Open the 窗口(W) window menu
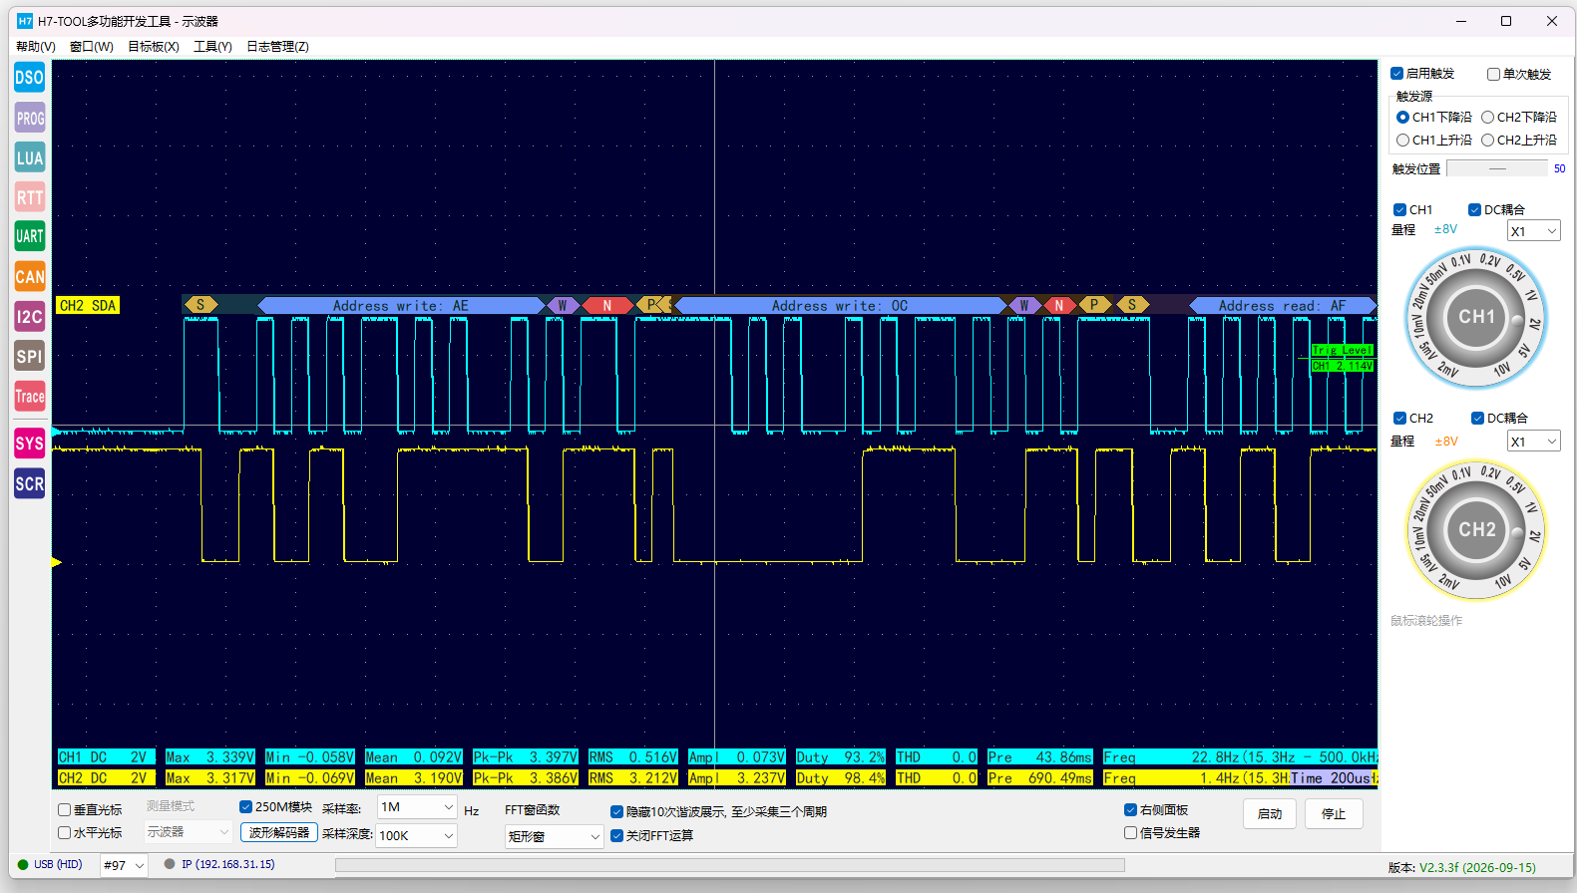1577x893 pixels. (x=92, y=47)
